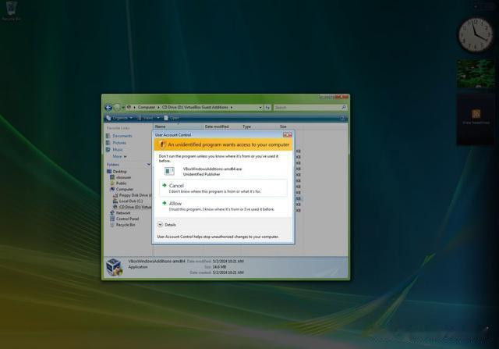
Task: Click the Network icon in the folder tree
Action: [112, 212]
